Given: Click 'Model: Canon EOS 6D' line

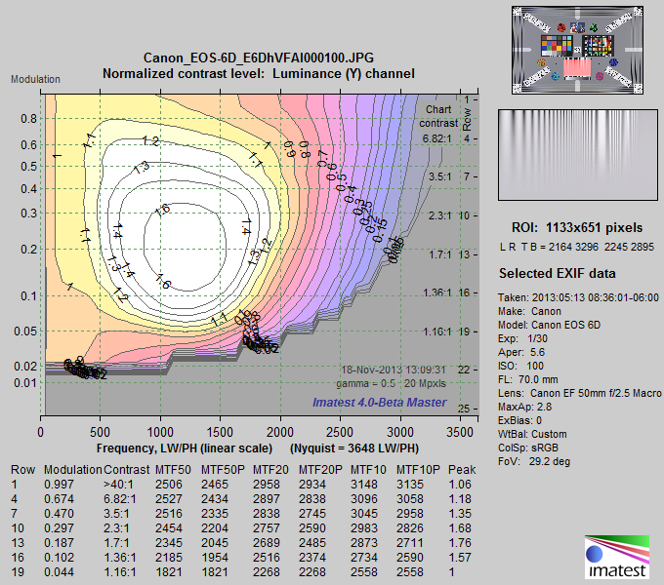Looking at the screenshot, I should pyautogui.click(x=549, y=325).
